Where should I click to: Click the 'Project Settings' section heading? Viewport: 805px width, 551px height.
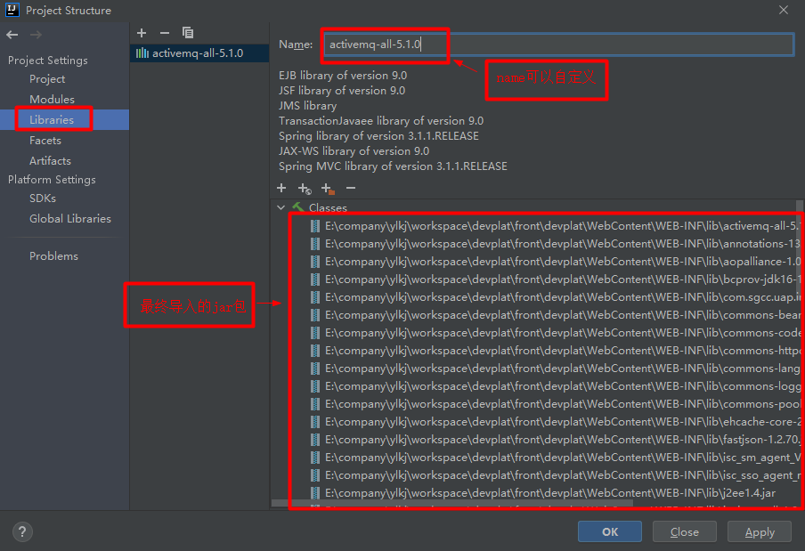pyautogui.click(x=48, y=60)
